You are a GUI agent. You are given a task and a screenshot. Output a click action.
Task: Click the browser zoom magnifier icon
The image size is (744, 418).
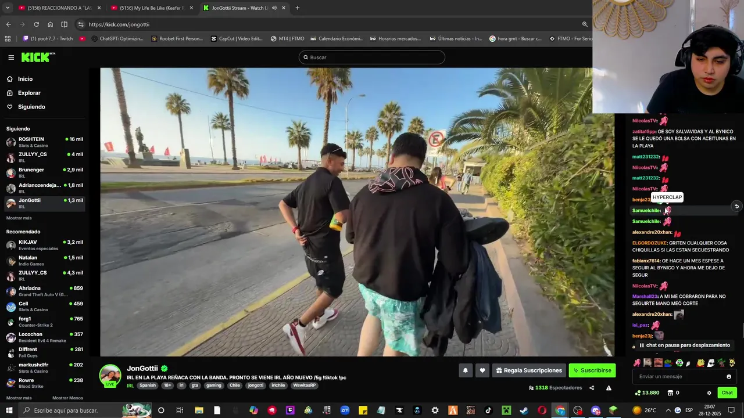(x=585, y=24)
